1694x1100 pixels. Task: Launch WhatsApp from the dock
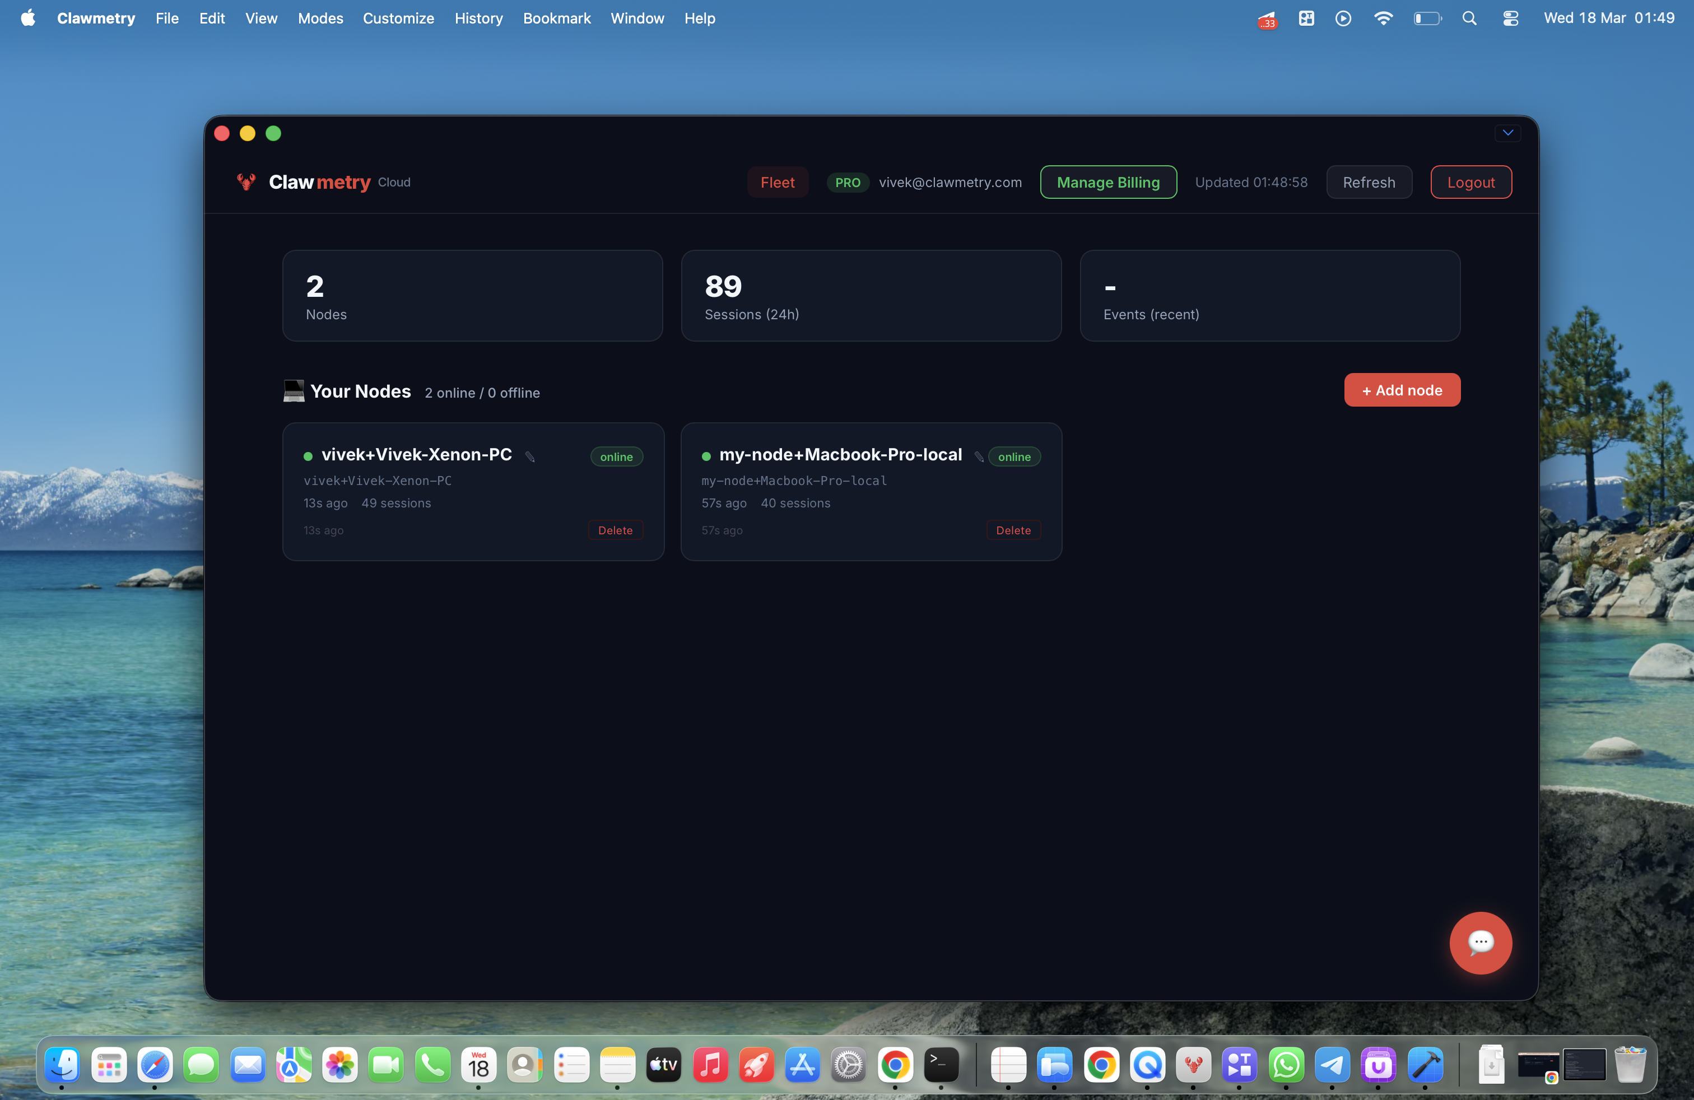tap(1286, 1064)
